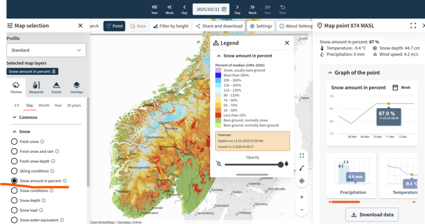
Task: Open Share and download menu
Action: [x=219, y=26]
